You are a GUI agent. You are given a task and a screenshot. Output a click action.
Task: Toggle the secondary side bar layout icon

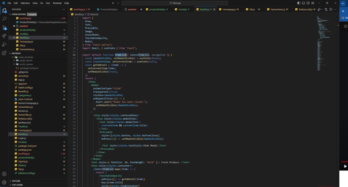308,3
